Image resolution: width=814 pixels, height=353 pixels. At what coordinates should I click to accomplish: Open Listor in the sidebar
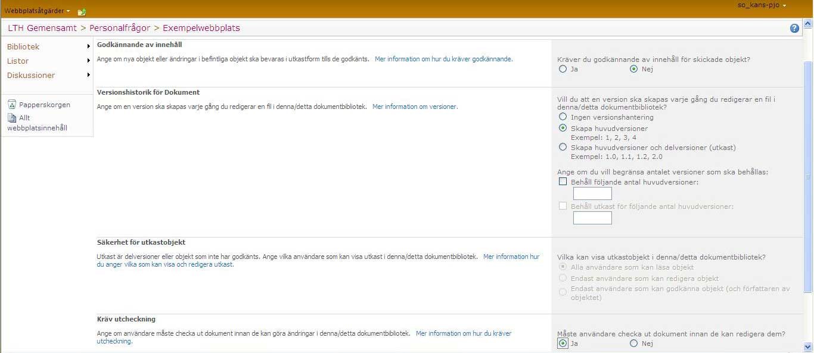(x=18, y=61)
